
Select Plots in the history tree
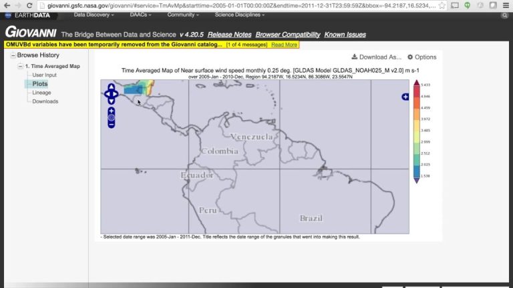click(40, 84)
